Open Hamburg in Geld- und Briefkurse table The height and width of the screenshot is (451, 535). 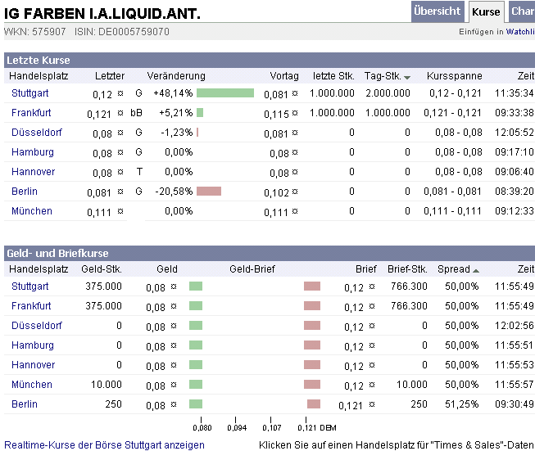pyautogui.click(x=33, y=345)
